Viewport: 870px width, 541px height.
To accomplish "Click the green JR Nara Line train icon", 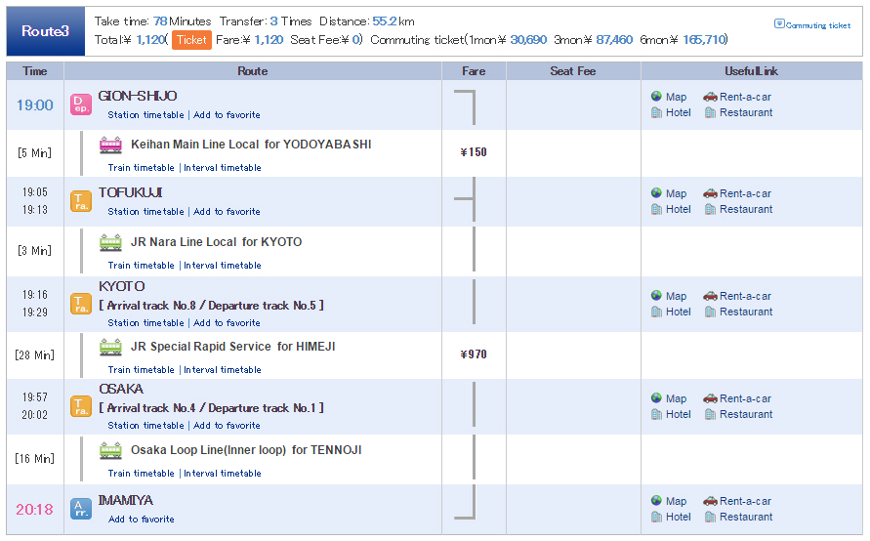I will tap(110, 242).
